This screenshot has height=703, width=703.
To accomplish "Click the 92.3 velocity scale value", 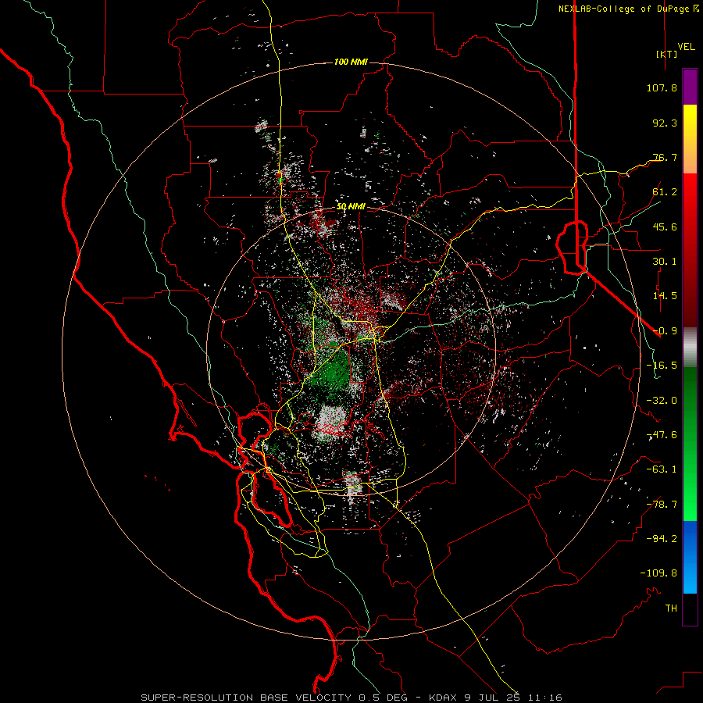I will pos(665,123).
